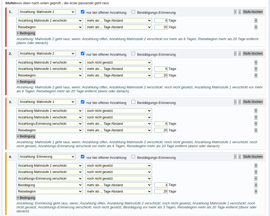Open stage 3 'Anzahlung: Mahnstufe 1' type dropdown
The height and width of the screenshot is (216, 270).
tap(47, 102)
